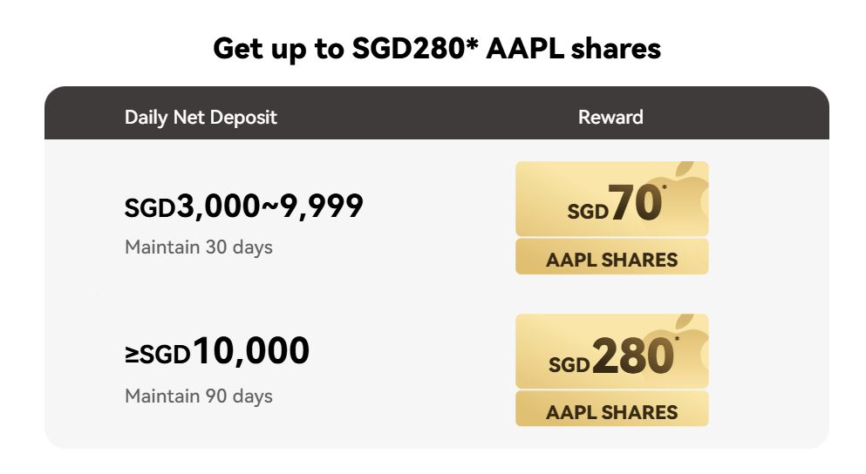The image size is (866, 474).
Task: Click the Maintain 90 days text
Action: [199, 396]
